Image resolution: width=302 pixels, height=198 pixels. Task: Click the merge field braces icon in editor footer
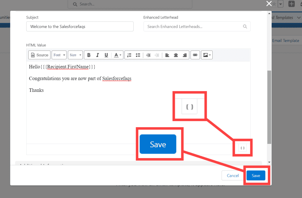242,148
